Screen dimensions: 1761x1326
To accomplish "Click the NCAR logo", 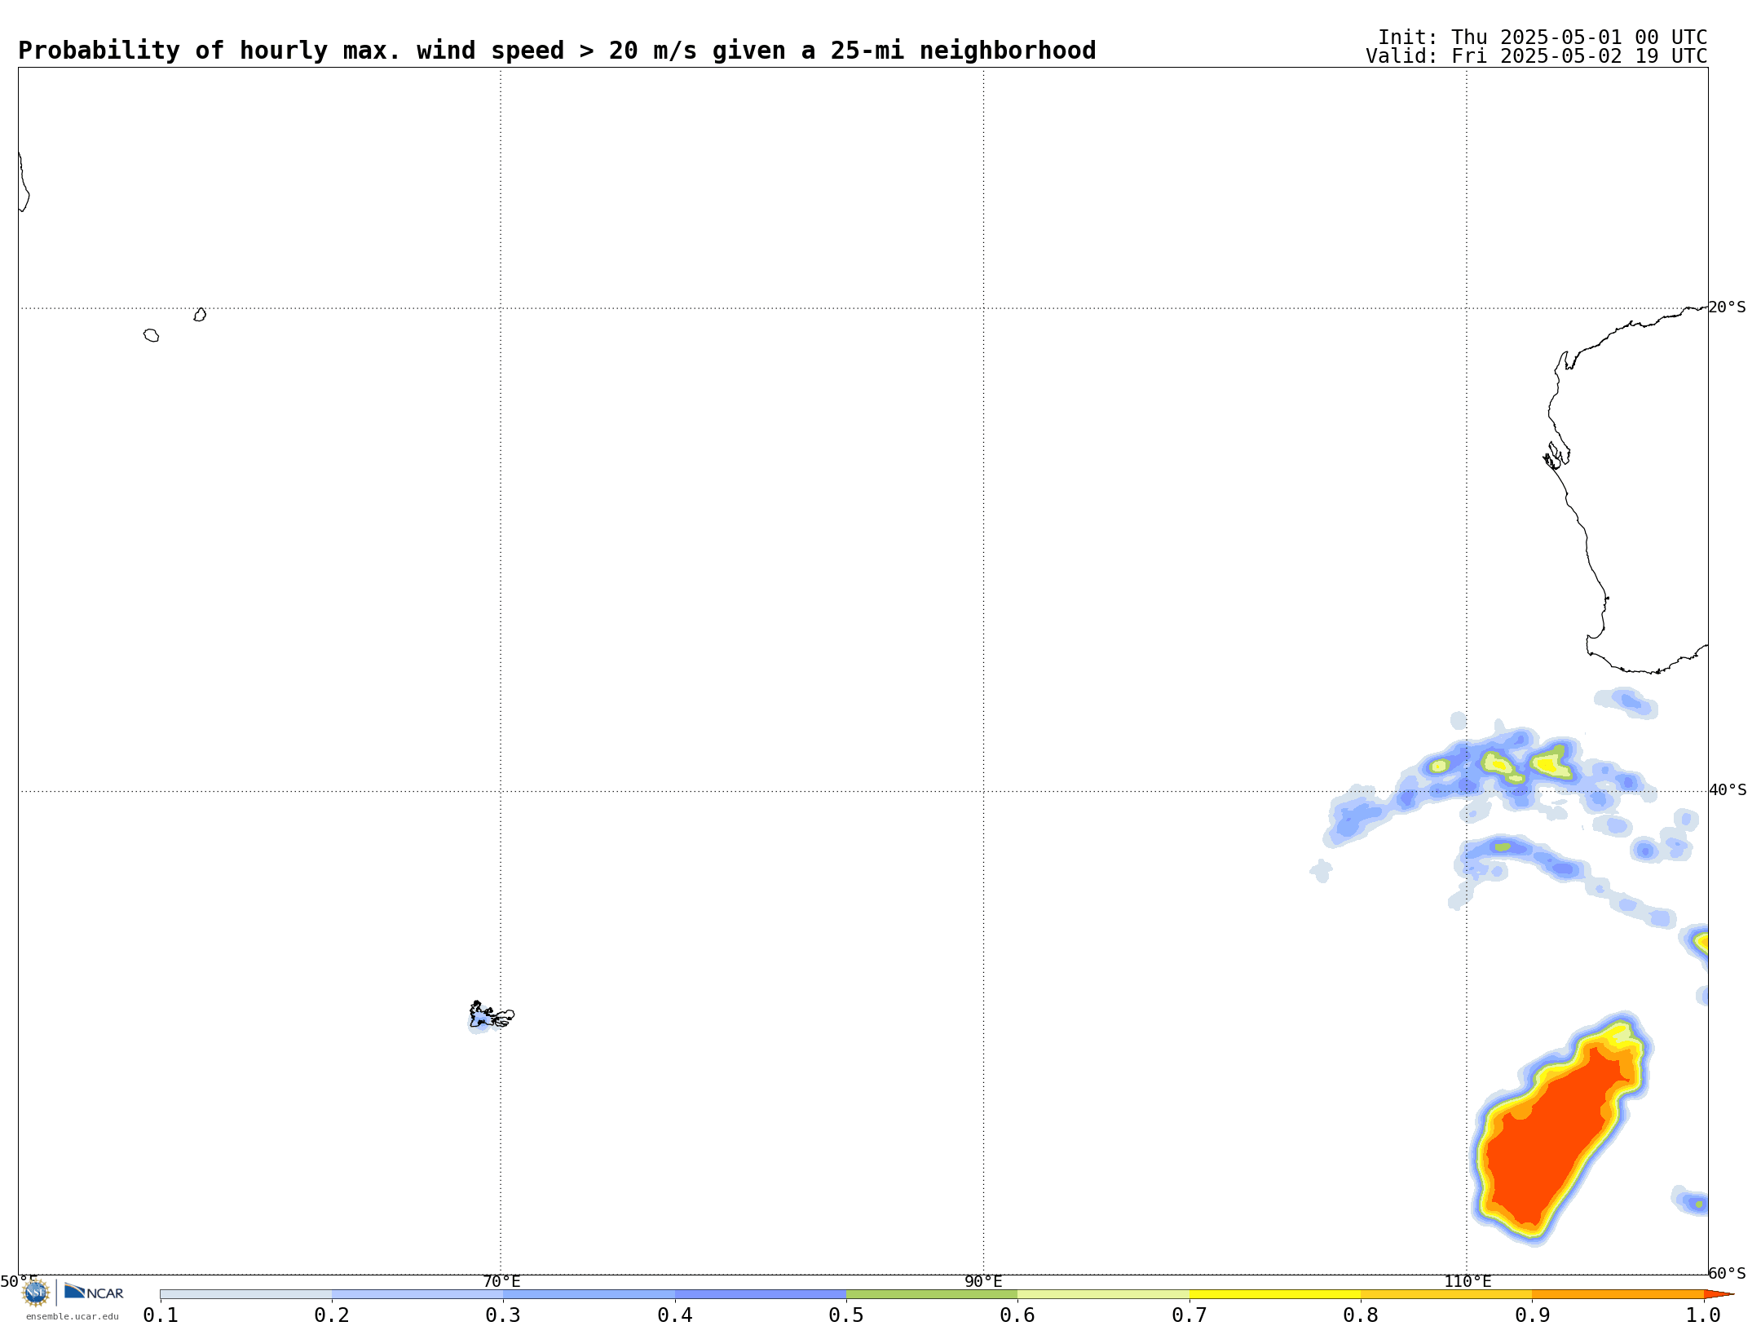I will click(94, 1292).
